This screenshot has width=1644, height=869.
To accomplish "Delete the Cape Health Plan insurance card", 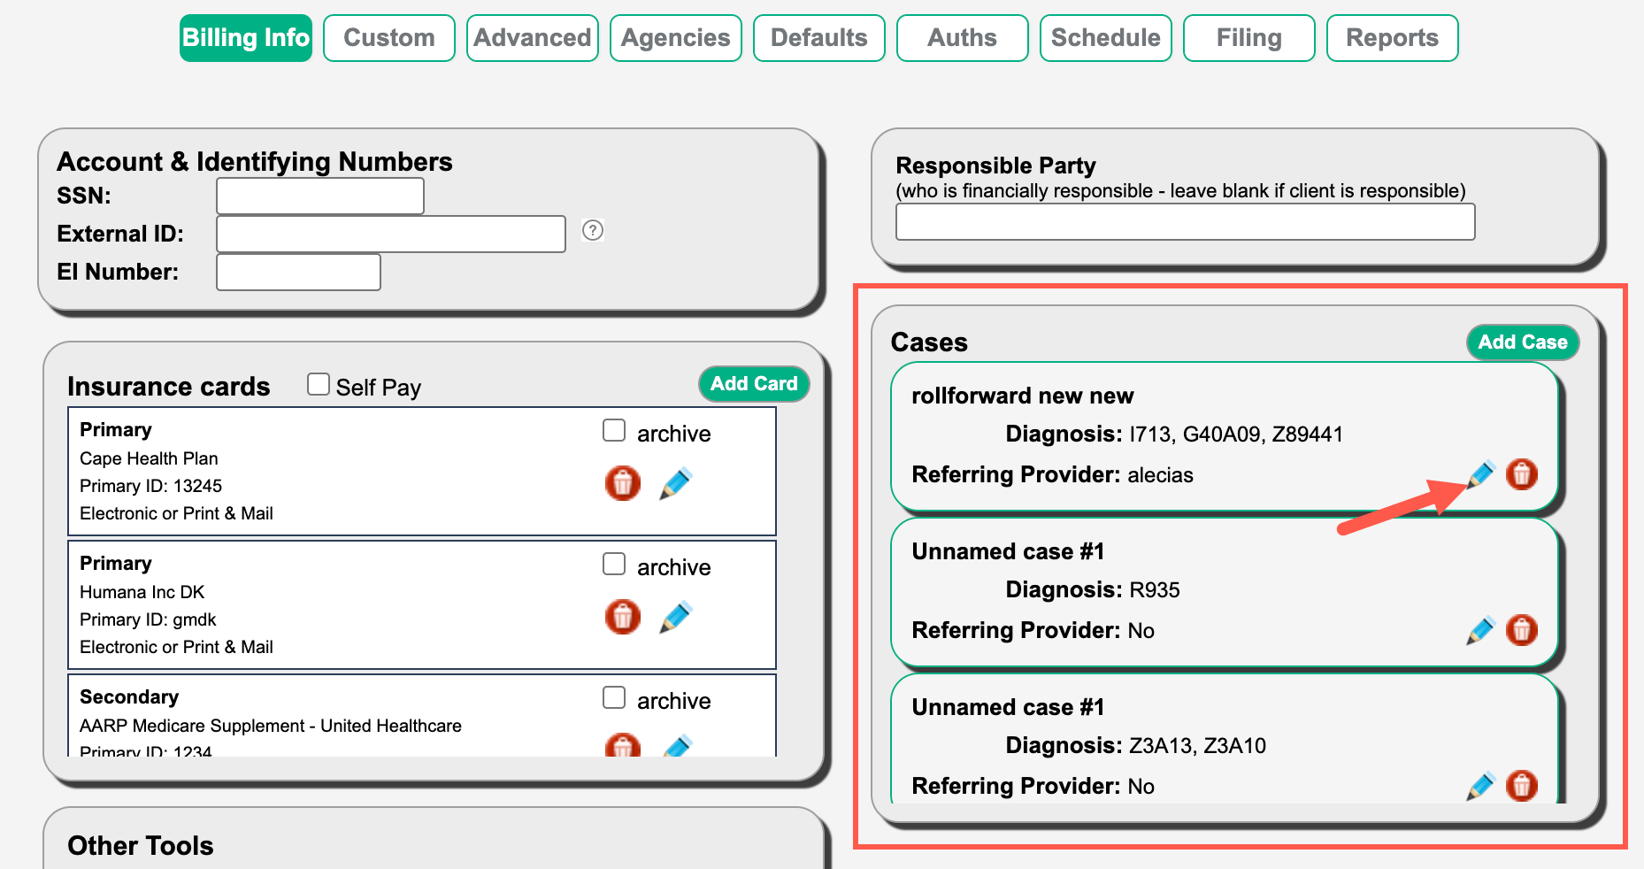I will coord(622,483).
